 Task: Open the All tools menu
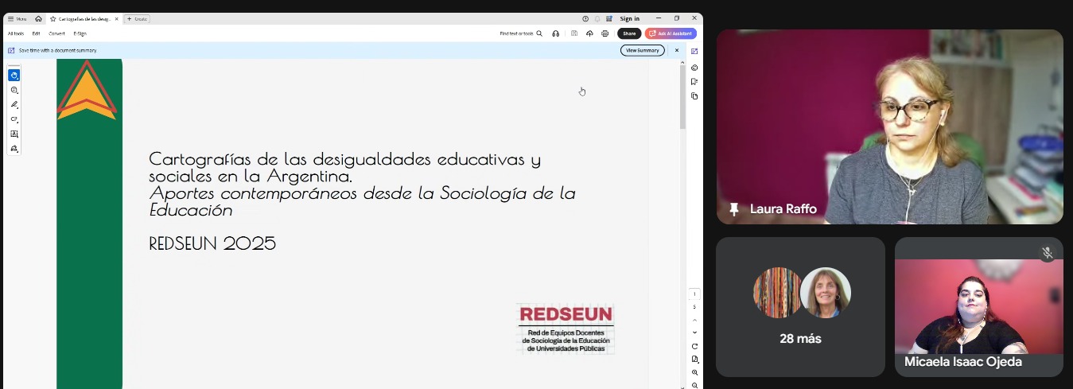(x=16, y=33)
